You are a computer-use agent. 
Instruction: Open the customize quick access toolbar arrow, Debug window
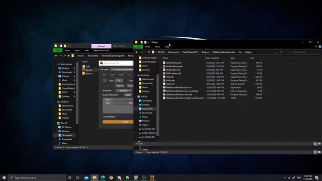pos(148,42)
